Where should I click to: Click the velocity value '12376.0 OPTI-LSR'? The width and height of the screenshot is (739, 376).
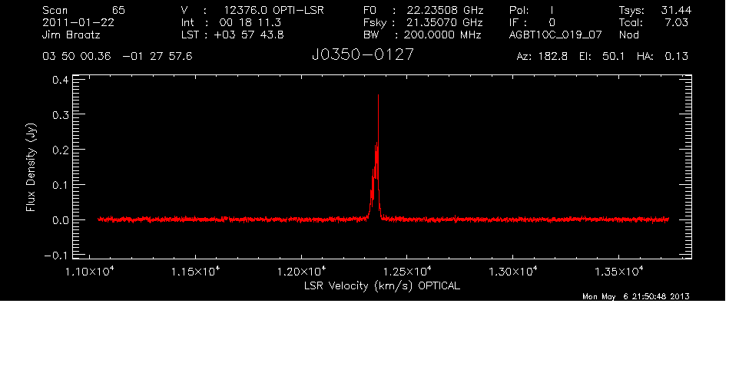[273, 10]
